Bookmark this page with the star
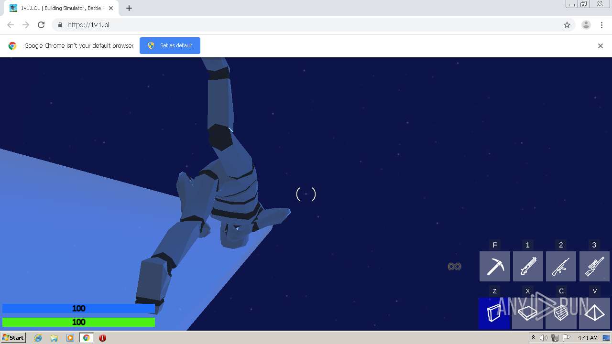 (567, 25)
